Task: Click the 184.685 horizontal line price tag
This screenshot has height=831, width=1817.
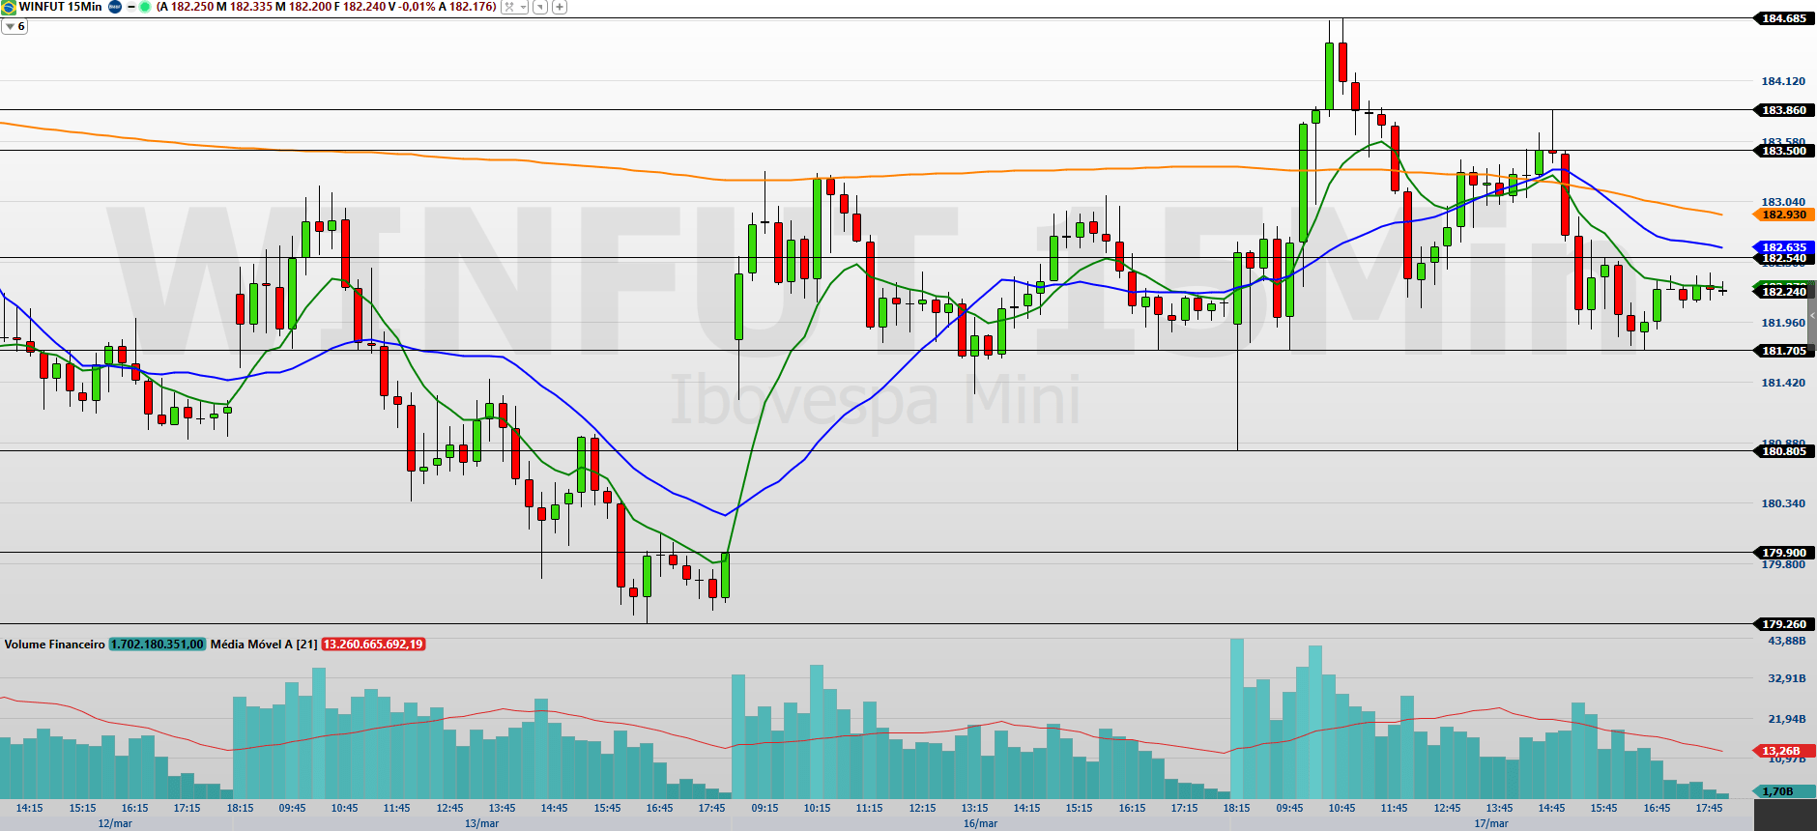Action: click(x=1783, y=18)
